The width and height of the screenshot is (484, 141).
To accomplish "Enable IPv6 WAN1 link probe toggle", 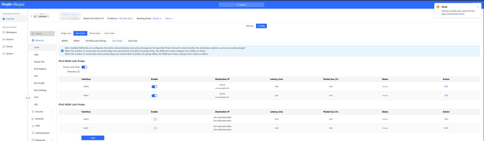I will 154,128.
